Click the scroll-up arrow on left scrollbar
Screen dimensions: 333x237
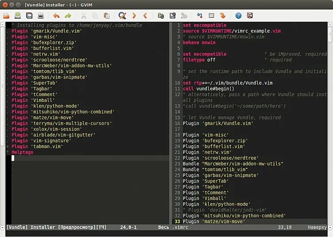pyautogui.click(x=2, y=24)
